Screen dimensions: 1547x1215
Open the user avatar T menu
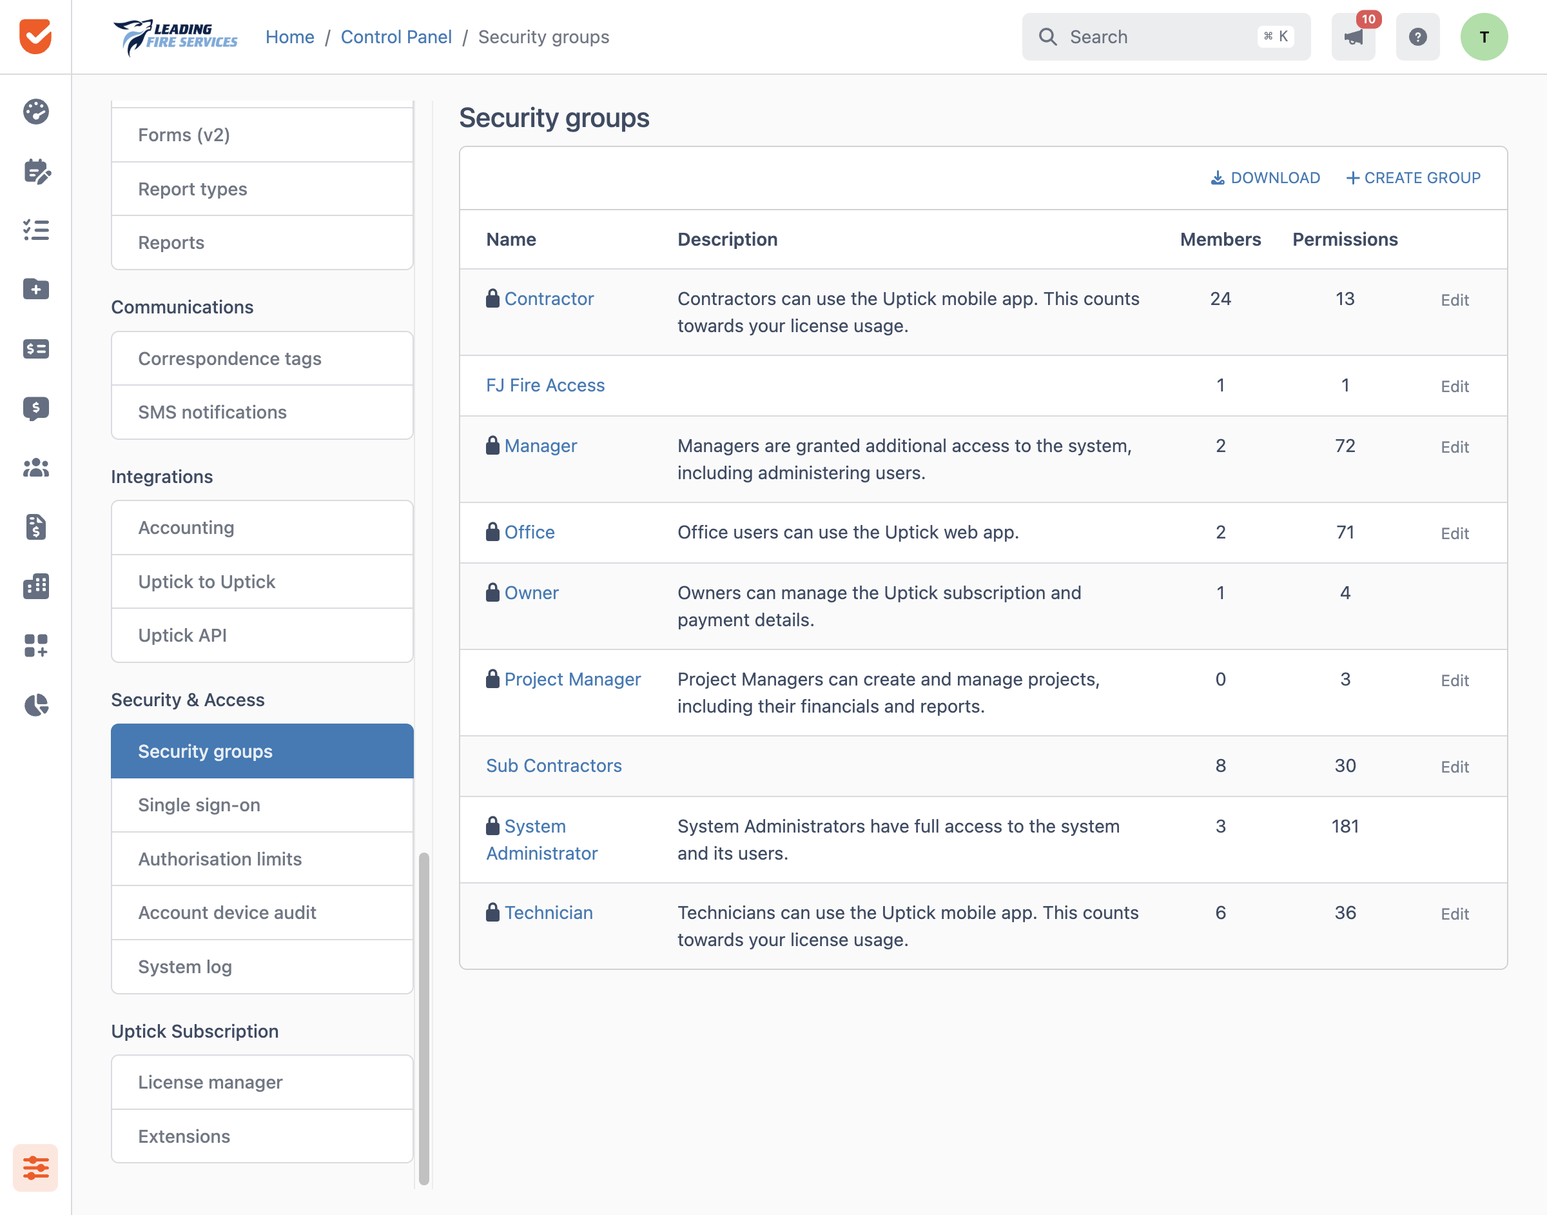pos(1484,37)
